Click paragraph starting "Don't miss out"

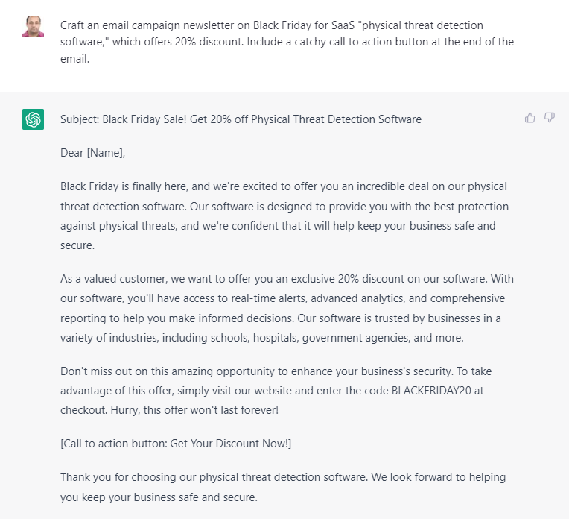click(276, 390)
